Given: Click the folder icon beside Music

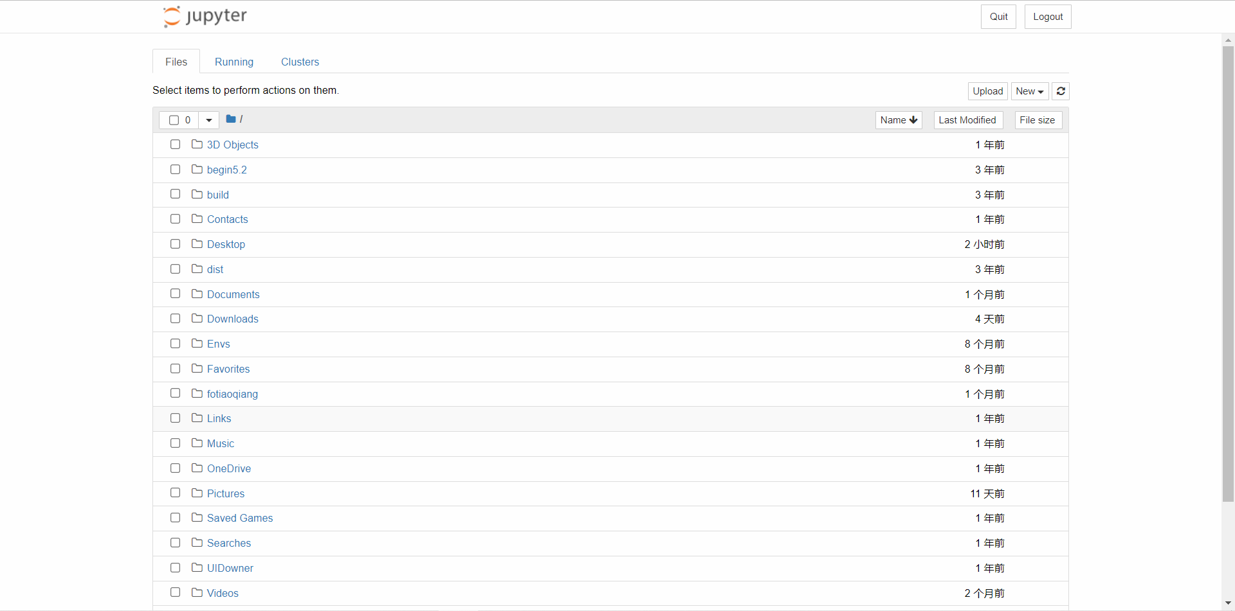Looking at the screenshot, I should 197,443.
